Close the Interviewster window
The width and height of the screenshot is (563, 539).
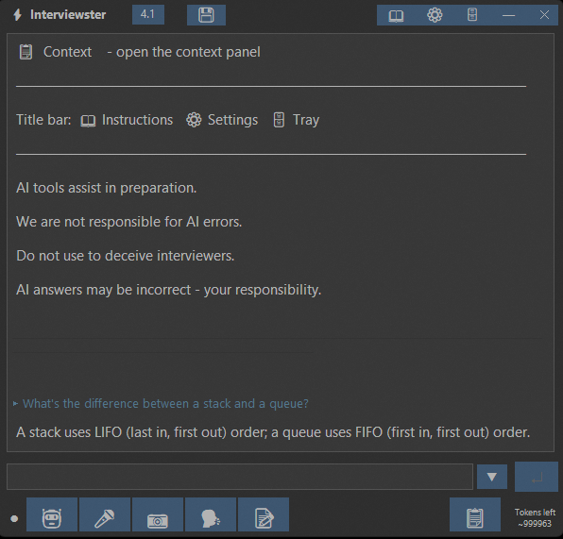click(x=544, y=15)
